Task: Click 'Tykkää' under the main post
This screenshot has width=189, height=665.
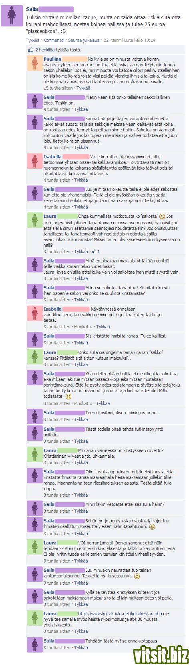Action: [33, 40]
